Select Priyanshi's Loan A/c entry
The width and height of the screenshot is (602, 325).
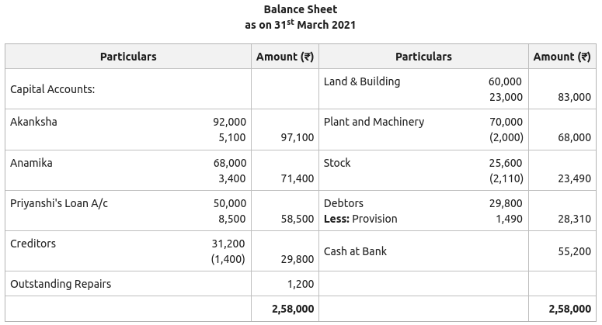(x=59, y=203)
